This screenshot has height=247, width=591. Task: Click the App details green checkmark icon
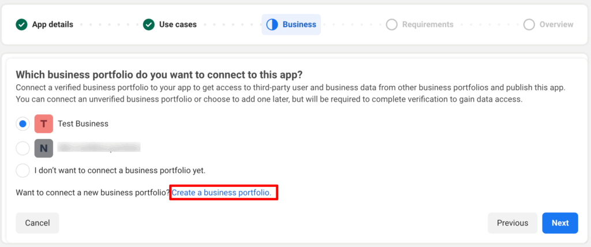tap(21, 25)
